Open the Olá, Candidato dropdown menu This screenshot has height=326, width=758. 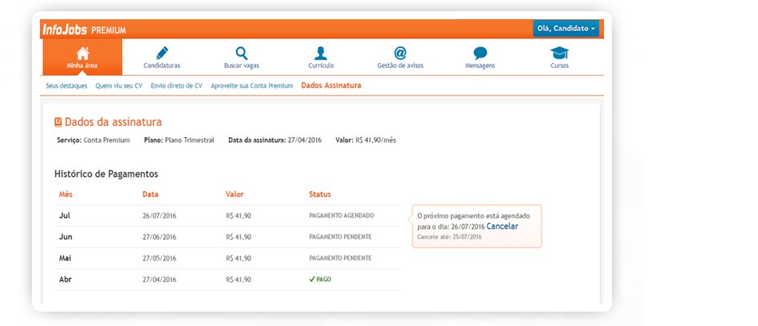[x=566, y=29]
